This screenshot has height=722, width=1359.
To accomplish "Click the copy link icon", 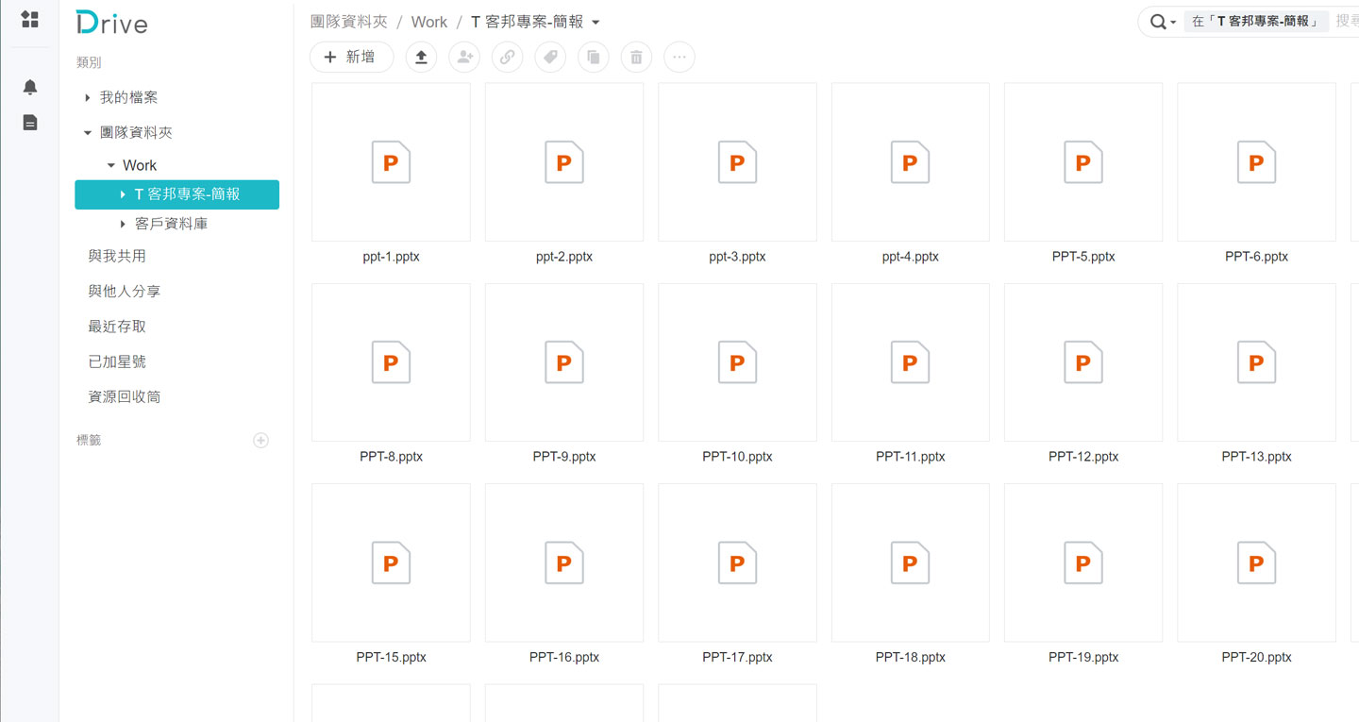I will [507, 58].
